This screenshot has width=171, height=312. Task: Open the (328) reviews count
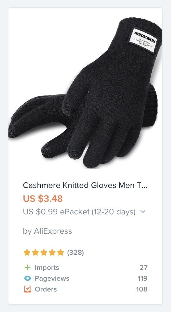(76, 253)
